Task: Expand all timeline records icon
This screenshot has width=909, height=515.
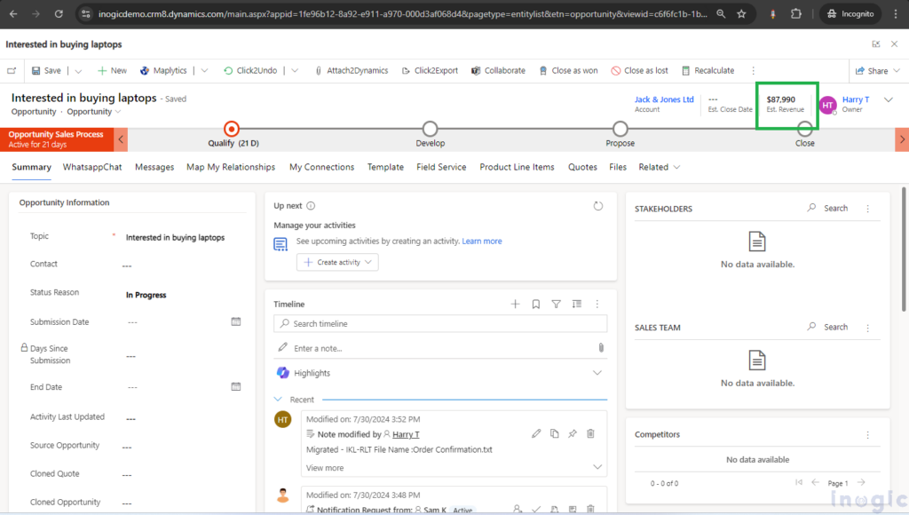Action: 575,304
